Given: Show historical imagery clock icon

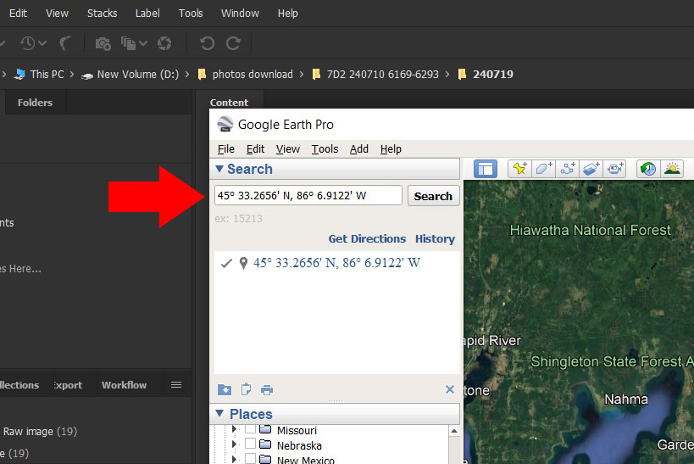Looking at the screenshot, I should point(648,169).
